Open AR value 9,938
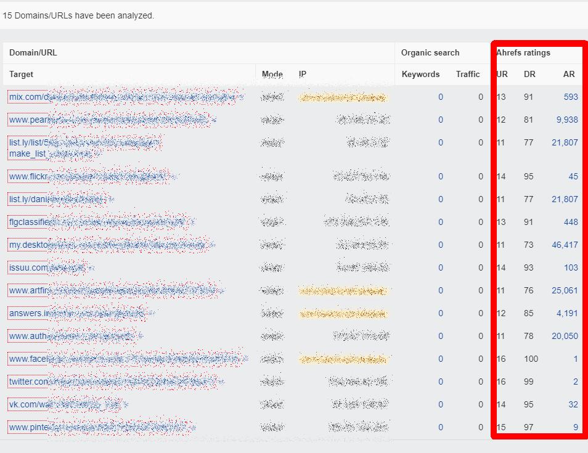Viewport: 588px width, 453px height. coord(567,120)
